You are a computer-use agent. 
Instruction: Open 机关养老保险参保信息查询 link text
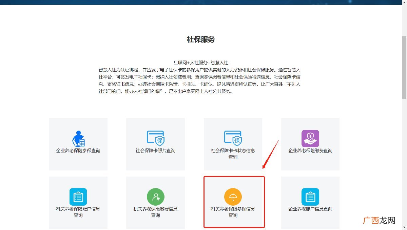tap(233, 212)
